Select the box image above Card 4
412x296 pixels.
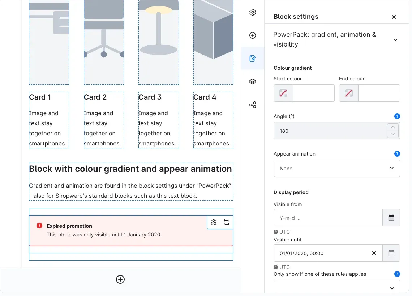point(213,42)
